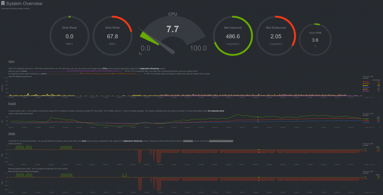This screenshot has width=383, height=195.
Task: Zoom out the Disk I/O chart
Action: point(375,165)
